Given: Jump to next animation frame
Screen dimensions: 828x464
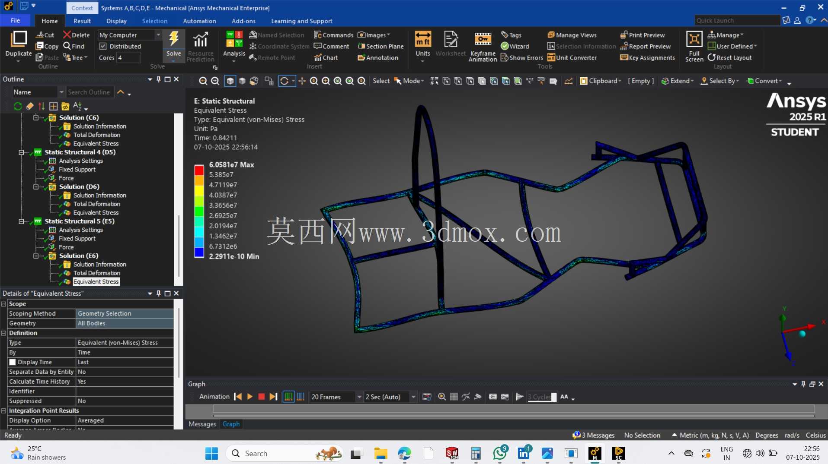Looking at the screenshot, I should [273, 397].
